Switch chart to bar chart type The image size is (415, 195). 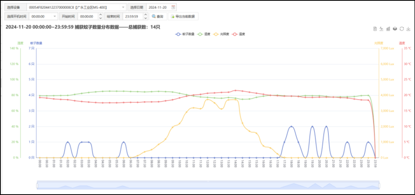pos(388,29)
